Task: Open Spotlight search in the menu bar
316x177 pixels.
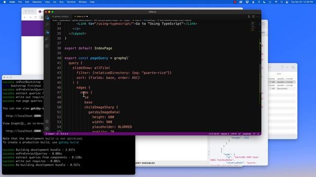Action: pos(281,2)
